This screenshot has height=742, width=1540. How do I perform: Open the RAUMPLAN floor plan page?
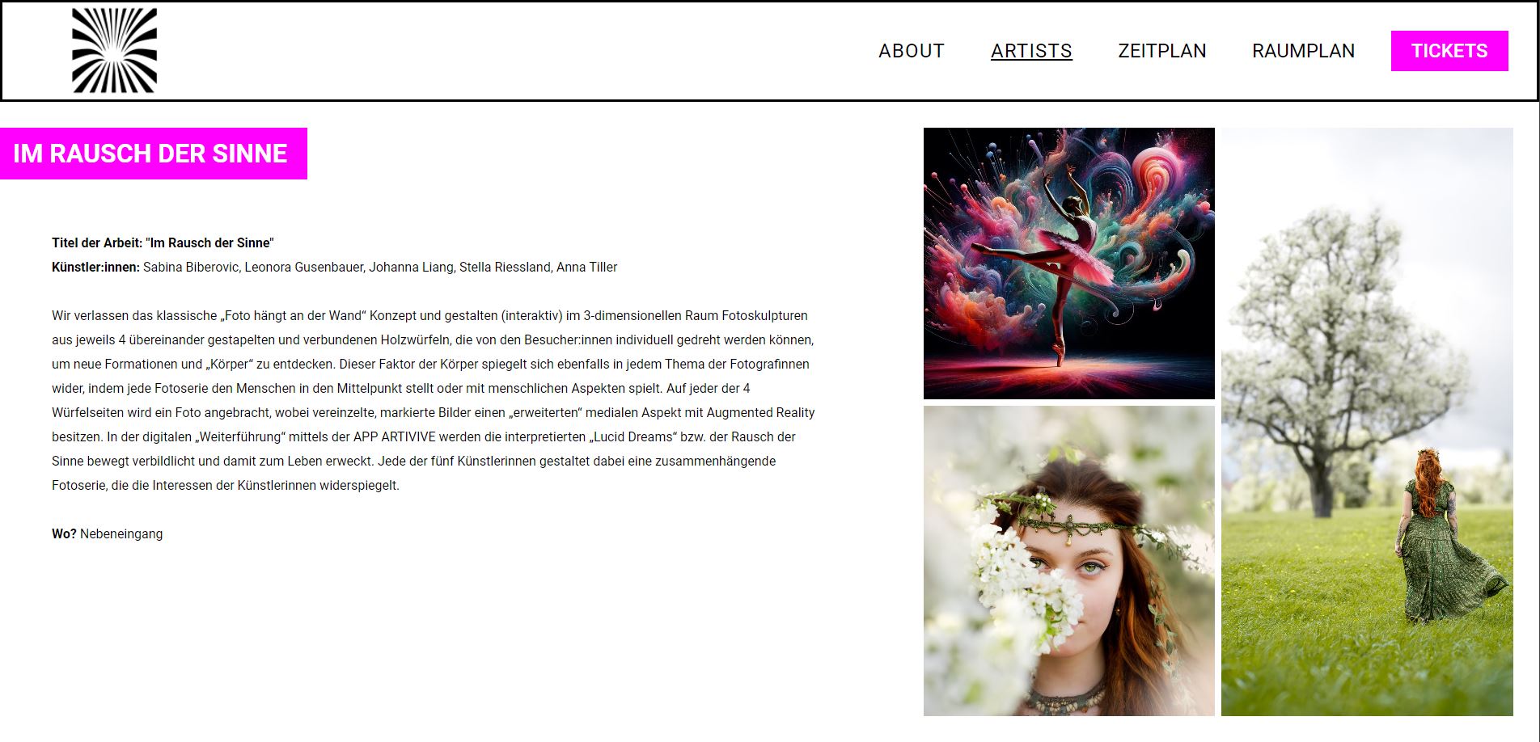[x=1303, y=51]
